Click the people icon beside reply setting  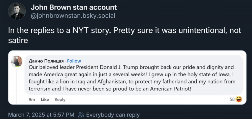pos(81,115)
